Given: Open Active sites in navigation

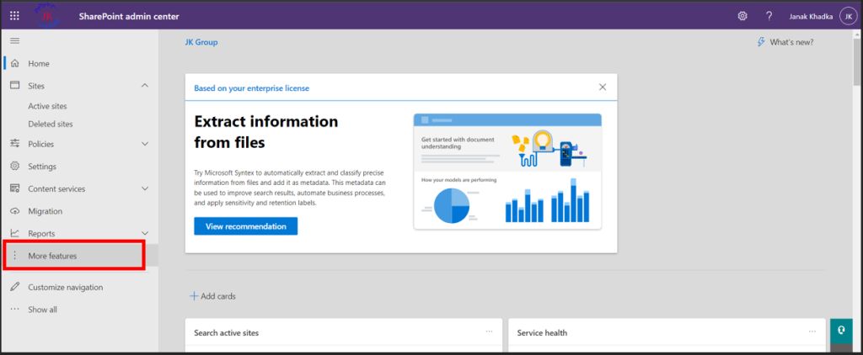Looking at the screenshot, I should pyautogui.click(x=47, y=106).
